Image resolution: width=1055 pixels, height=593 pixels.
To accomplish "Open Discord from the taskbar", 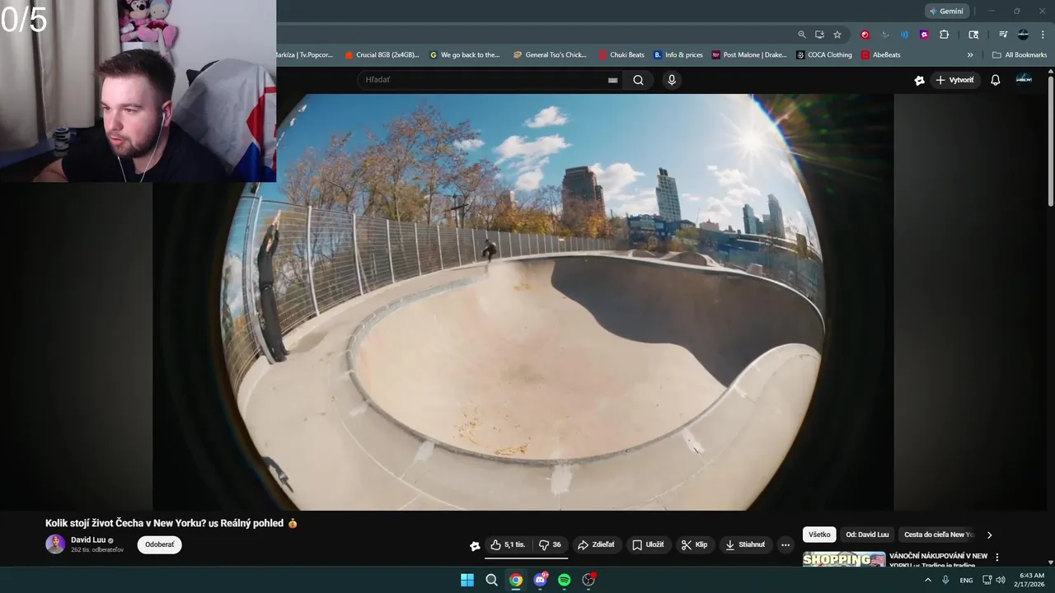I will click(540, 580).
